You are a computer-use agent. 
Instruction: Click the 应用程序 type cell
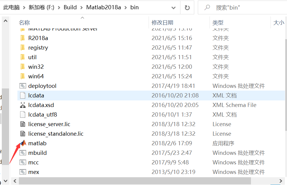tap(223, 143)
